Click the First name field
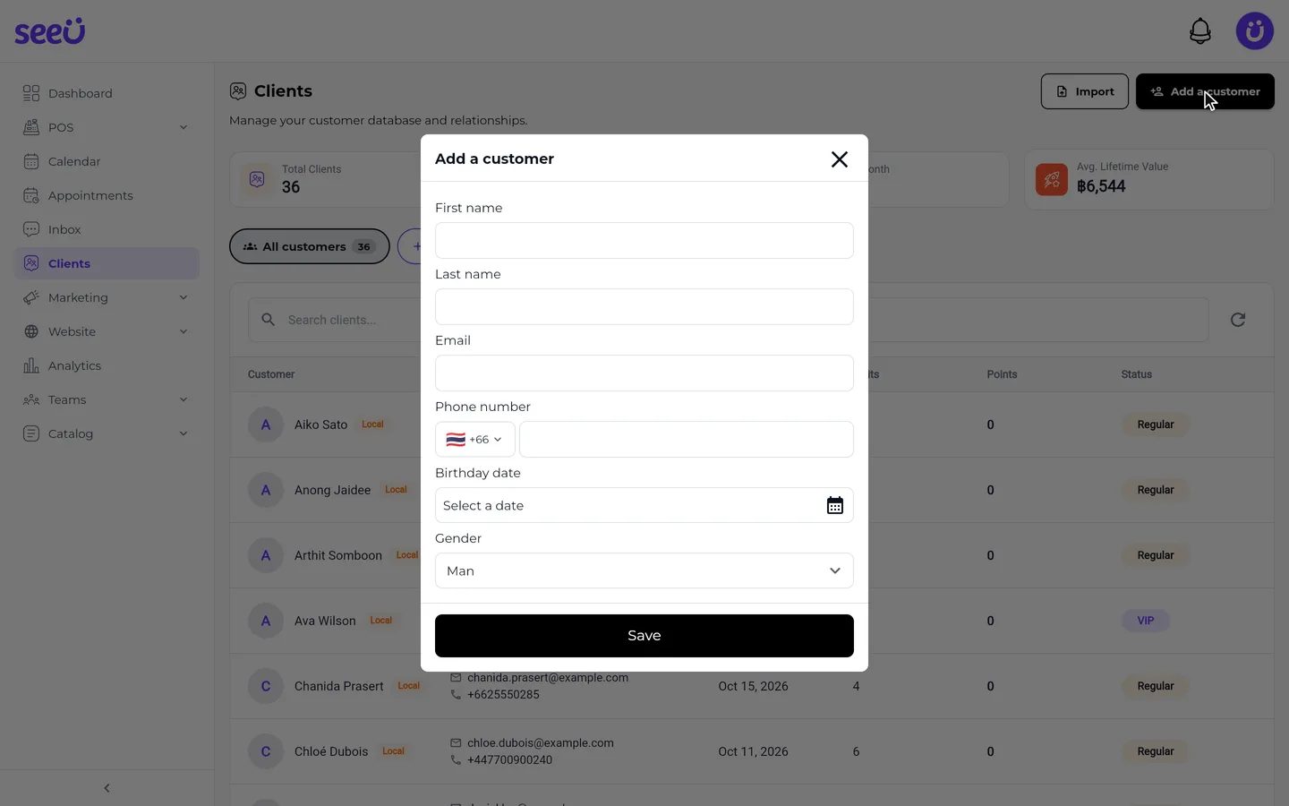 click(644, 241)
